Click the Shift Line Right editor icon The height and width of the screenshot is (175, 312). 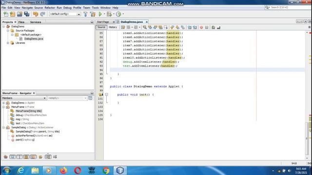tap(195, 27)
